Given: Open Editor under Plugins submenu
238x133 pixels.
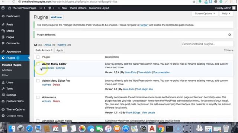Looking at the screenshot, I should 5,75.
